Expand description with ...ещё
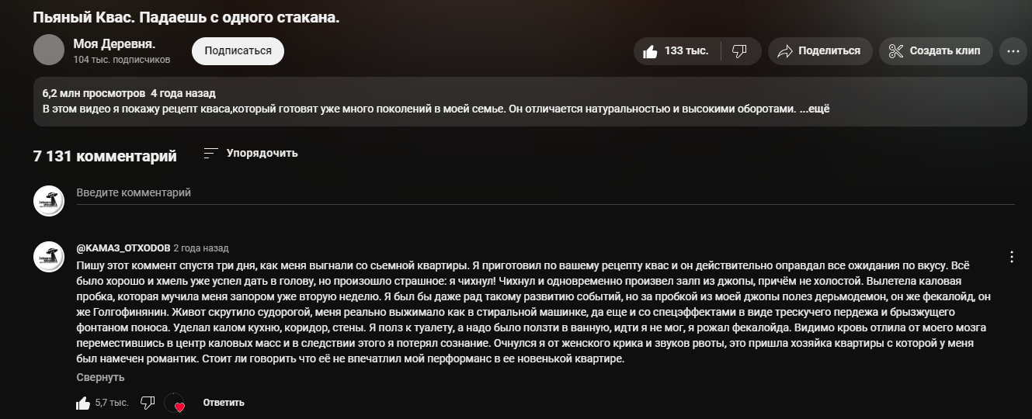Screen dimensions: 1032x419 coord(815,109)
